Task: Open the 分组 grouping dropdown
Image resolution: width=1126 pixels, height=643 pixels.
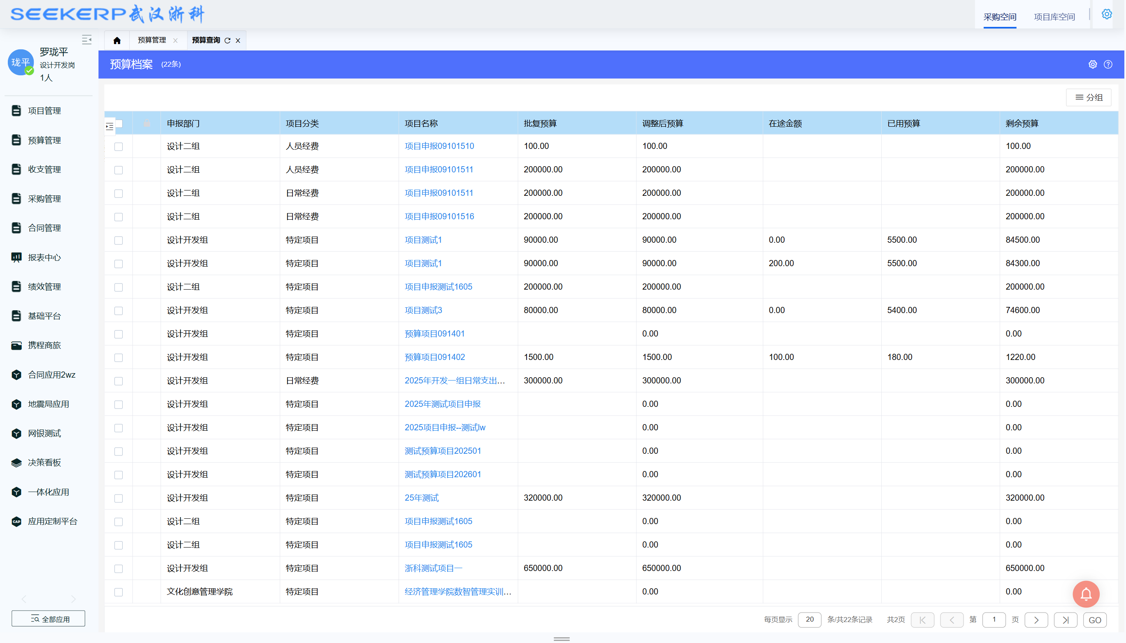Action: 1089,97
